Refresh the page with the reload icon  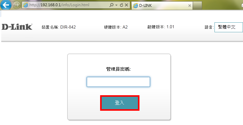tap(122, 5)
